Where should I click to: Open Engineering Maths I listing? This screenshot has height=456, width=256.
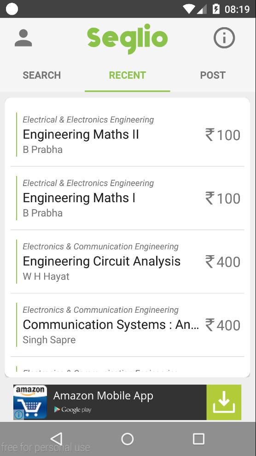tap(127, 198)
